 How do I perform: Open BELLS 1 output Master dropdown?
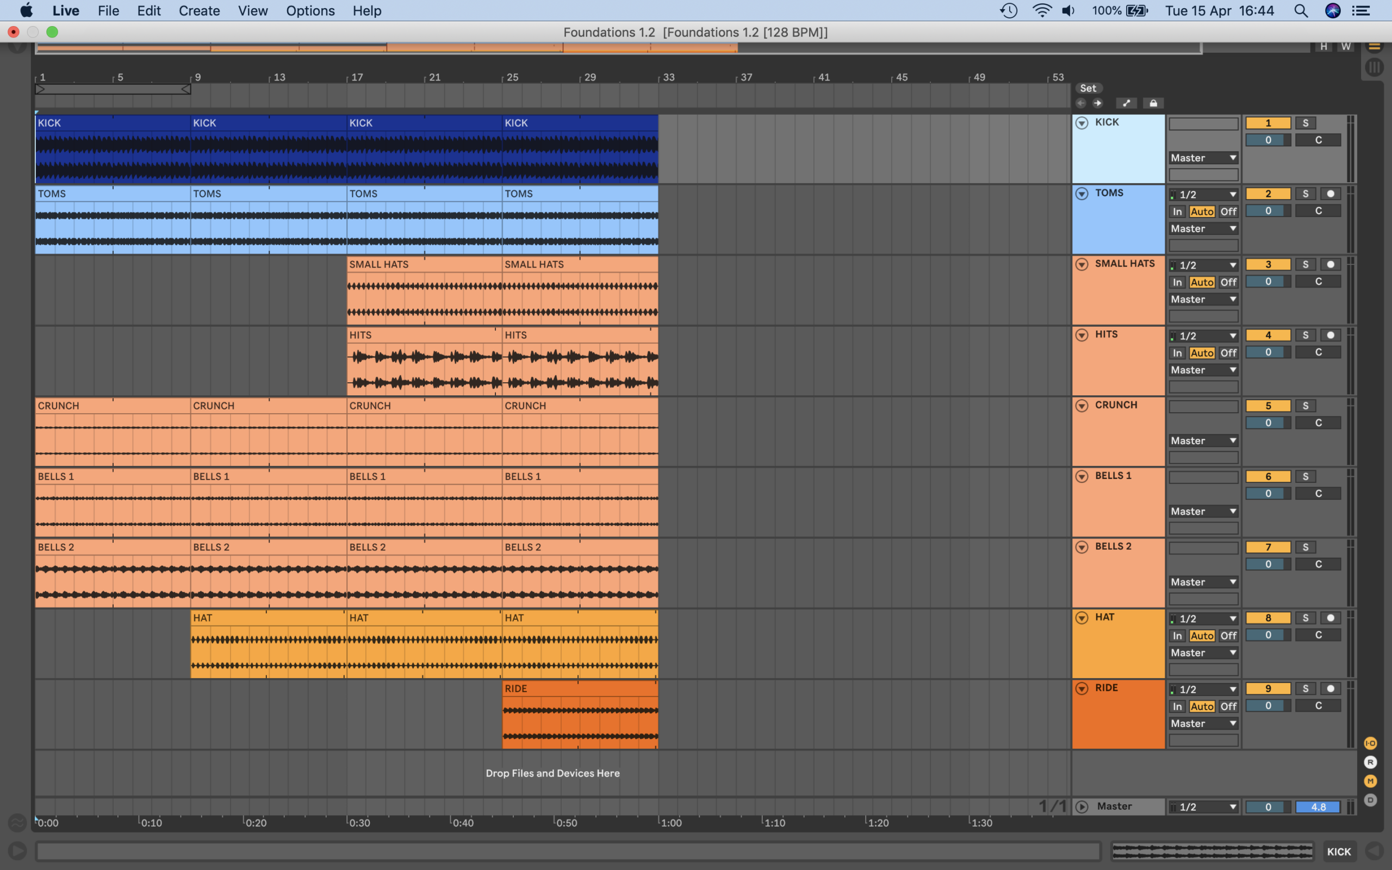pos(1203,512)
